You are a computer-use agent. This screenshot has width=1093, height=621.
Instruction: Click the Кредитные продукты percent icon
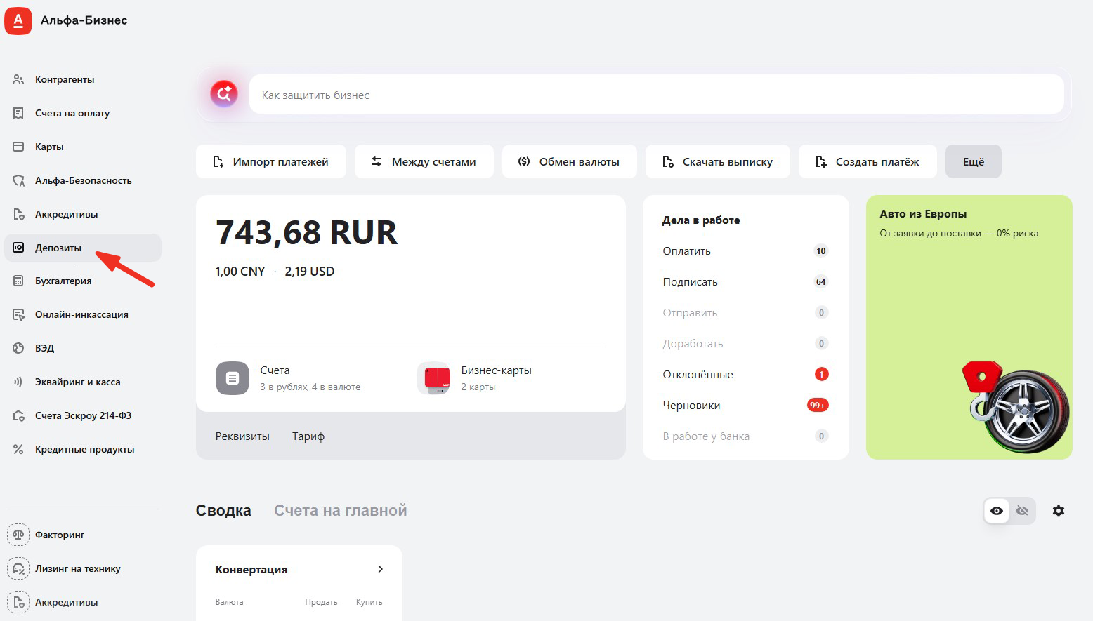[18, 449]
